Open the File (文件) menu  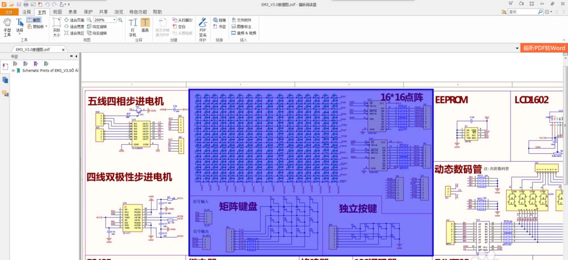(x=9, y=11)
